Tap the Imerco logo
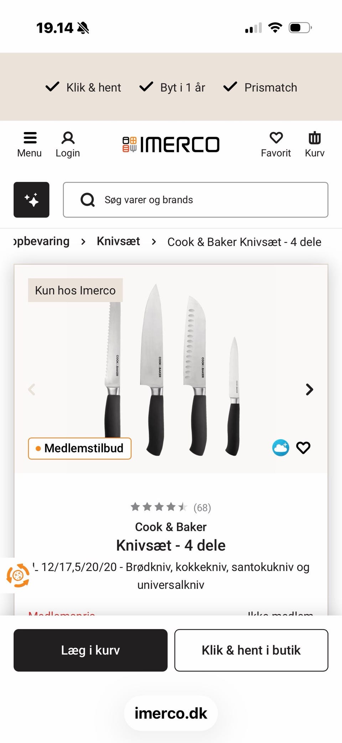Viewport: 342px width, 743px height. (x=171, y=145)
